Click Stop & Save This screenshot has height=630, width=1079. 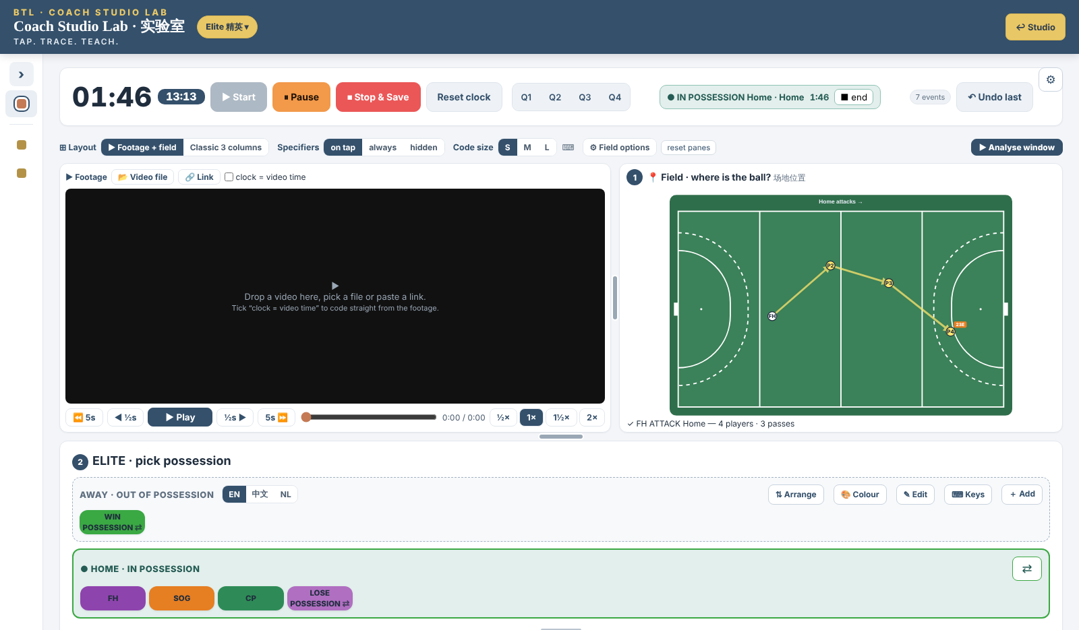click(x=378, y=97)
